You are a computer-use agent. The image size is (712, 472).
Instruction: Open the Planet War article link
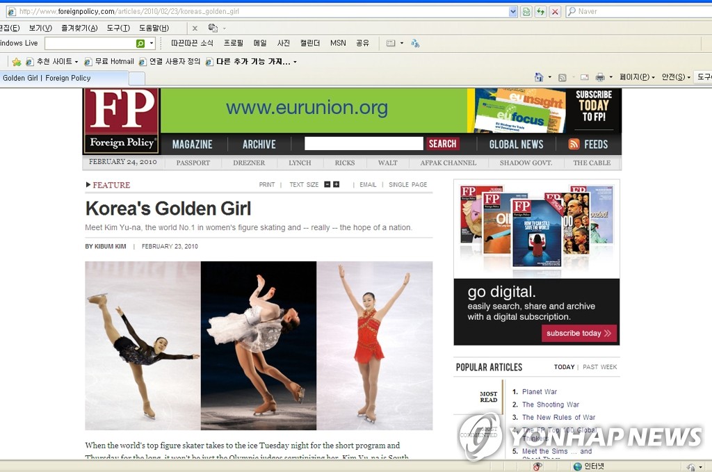539,392
